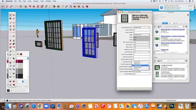The image size is (196, 110).
Task: Click the opacity slider in Materials panel
Action: click(x=15, y=86)
